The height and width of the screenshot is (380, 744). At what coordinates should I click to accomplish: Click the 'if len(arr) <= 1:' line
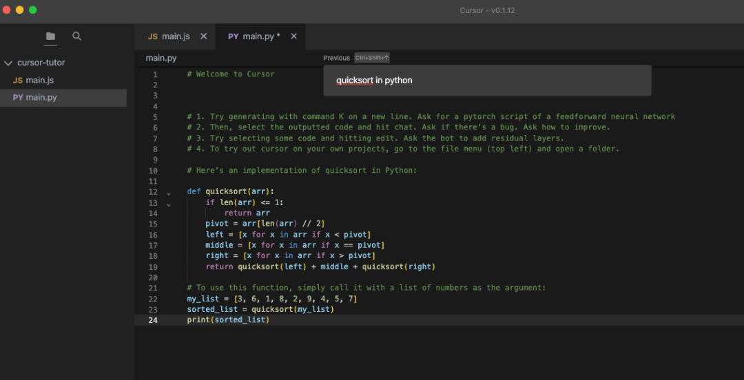click(x=245, y=202)
